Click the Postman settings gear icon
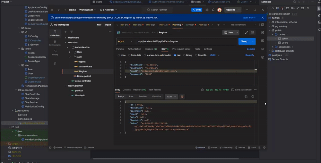The width and height of the screenshot is (321, 163). (207, 10)
